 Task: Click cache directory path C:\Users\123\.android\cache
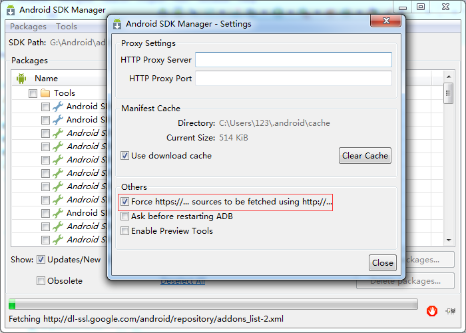(x=274, y=123)
